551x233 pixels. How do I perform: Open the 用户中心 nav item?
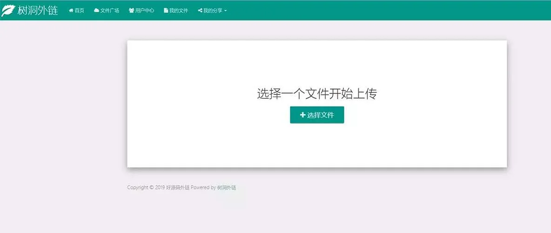coord(145,10)
